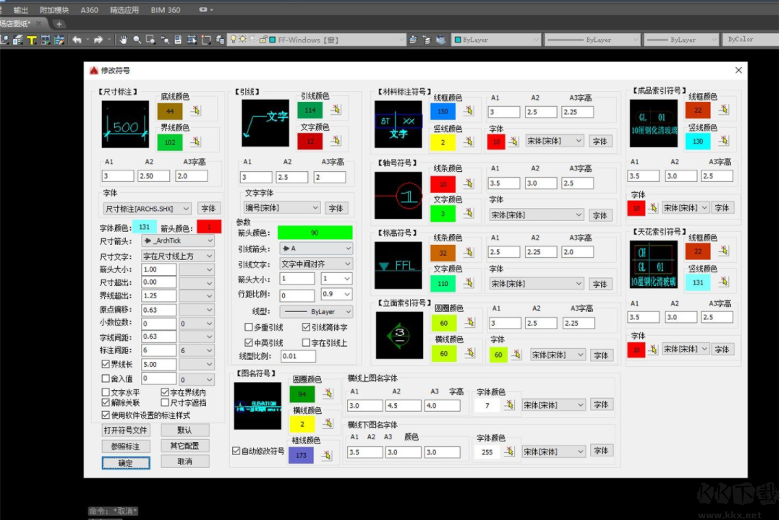The height and width of the screenshot is (520, 781).
Task: Toggle the 多重引线 checkbox
Action: (x=249, y=327)
